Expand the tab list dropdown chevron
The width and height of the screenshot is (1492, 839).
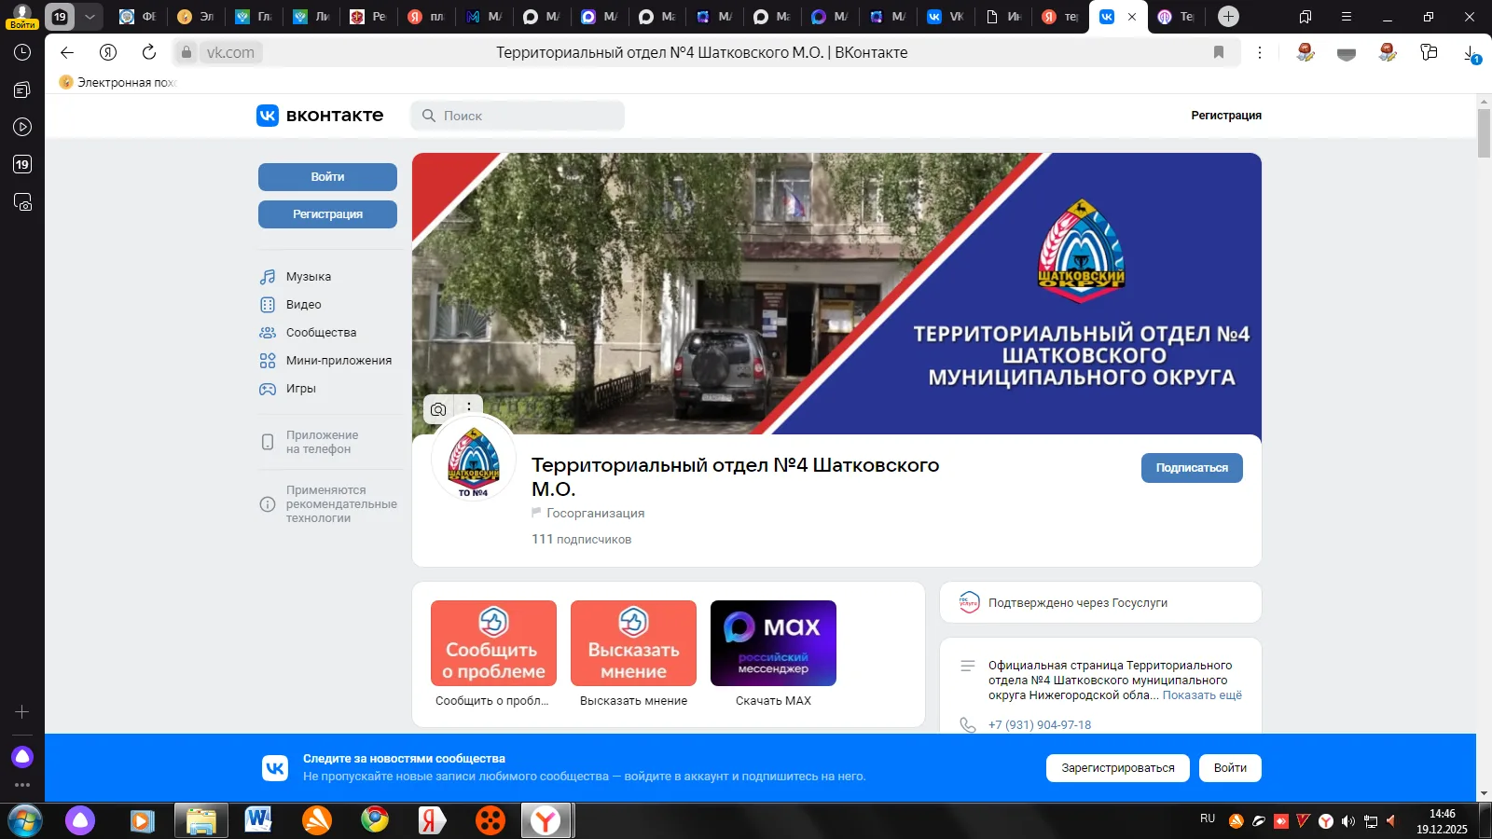pyautogui.click(x=90, y=17)
